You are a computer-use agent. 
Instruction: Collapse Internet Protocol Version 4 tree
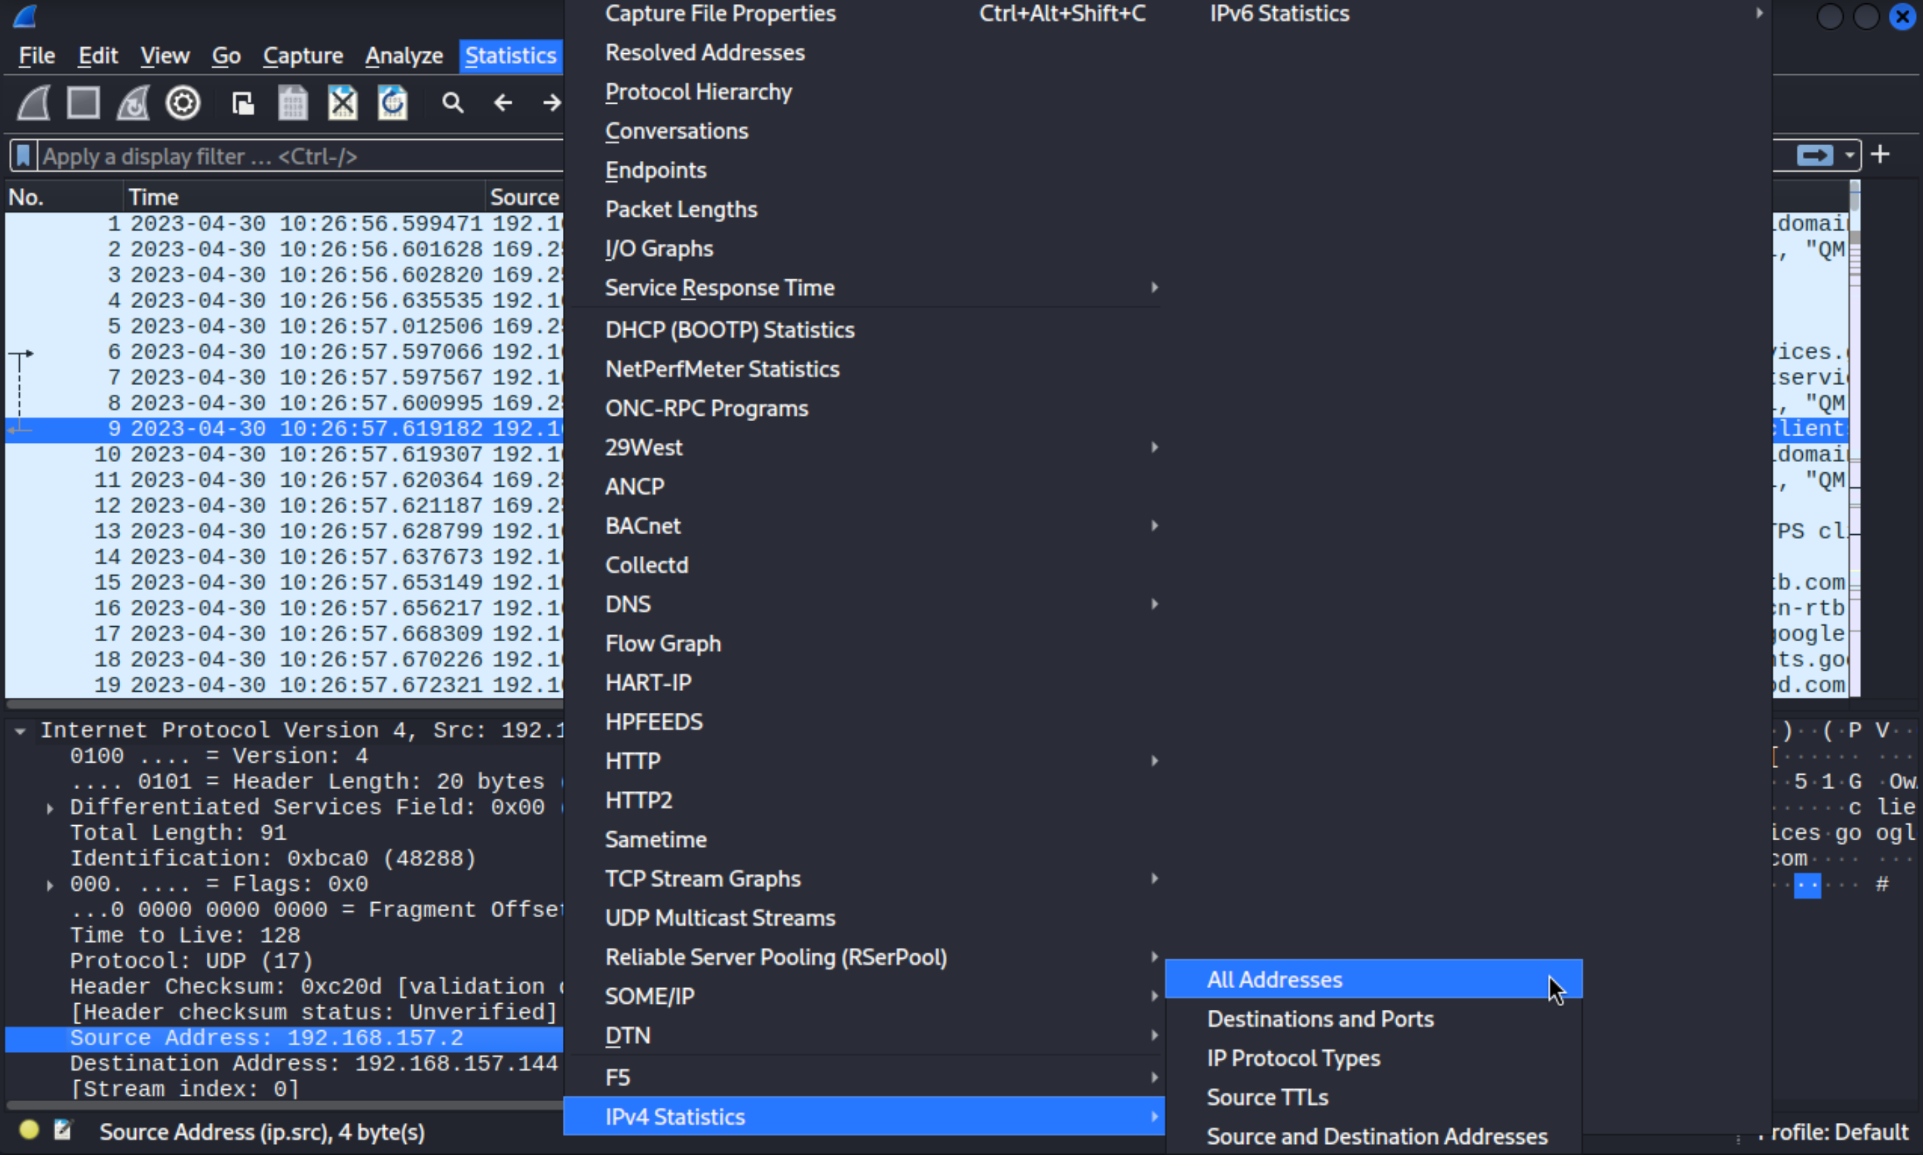coord(20,731)
